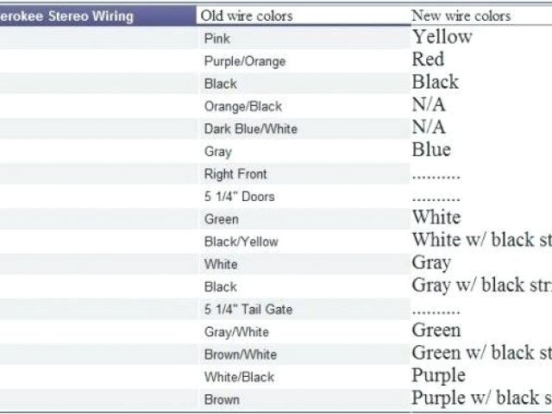Click the 'Old wire colors' column header
552x414 pixels.
click(x=247, y=16)
